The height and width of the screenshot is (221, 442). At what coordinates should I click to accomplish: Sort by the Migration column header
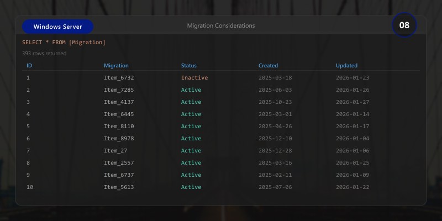coord(116,65)
